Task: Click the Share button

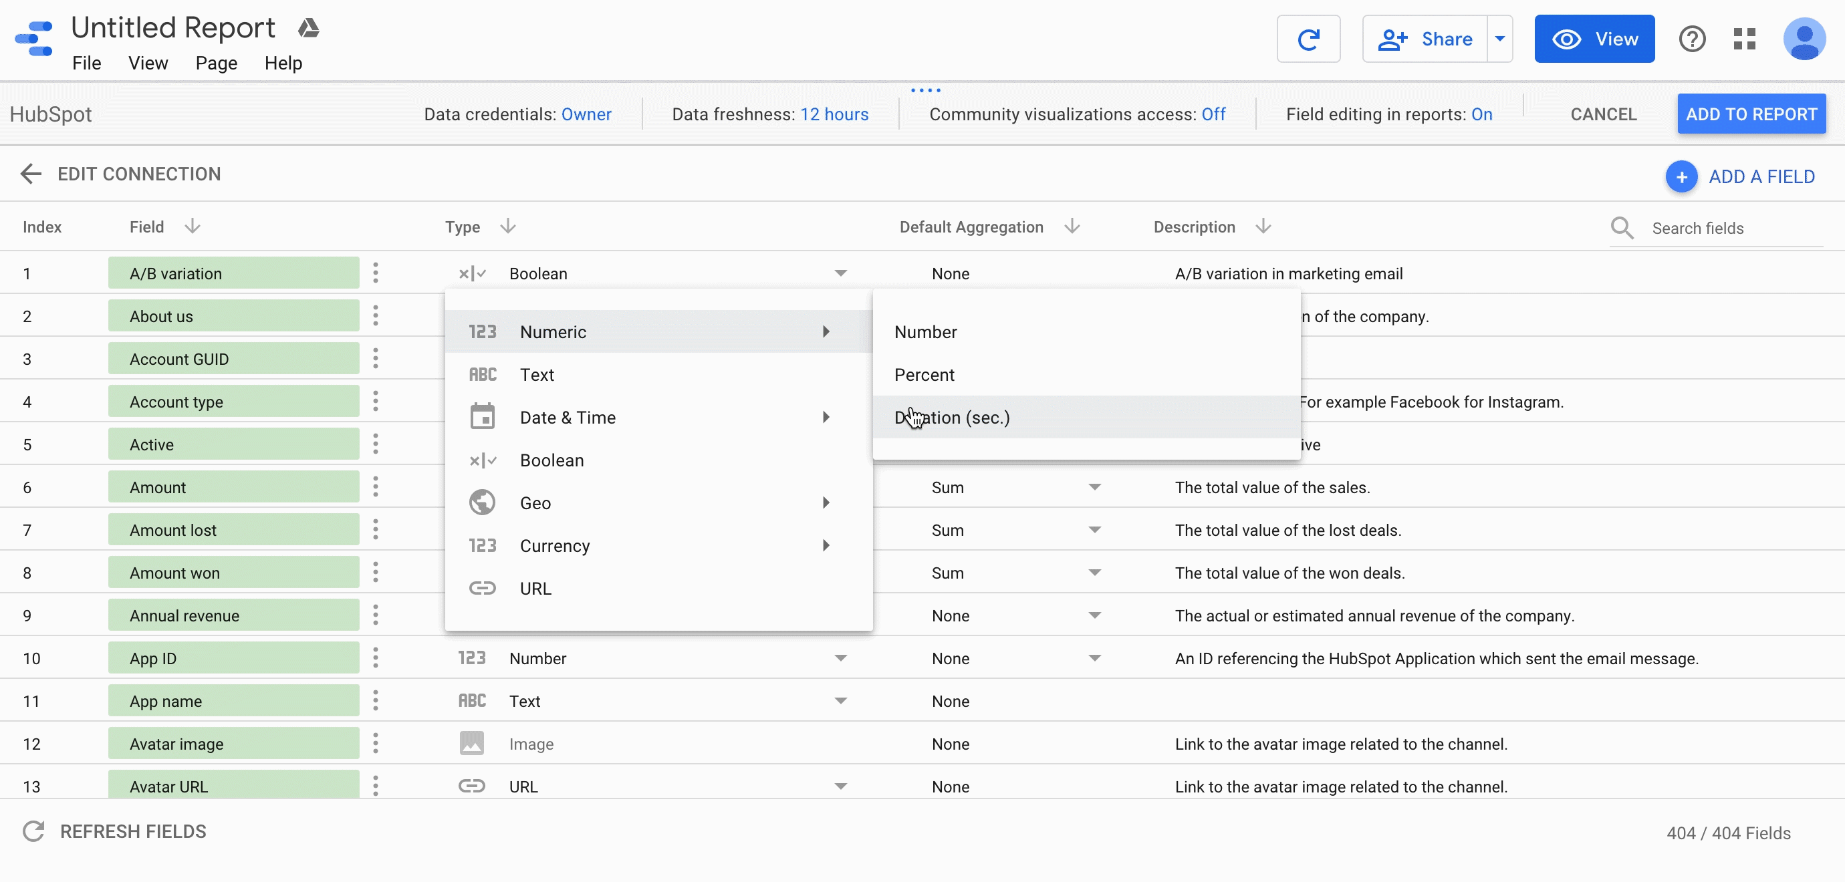Action: click(x=1425, y=39)
